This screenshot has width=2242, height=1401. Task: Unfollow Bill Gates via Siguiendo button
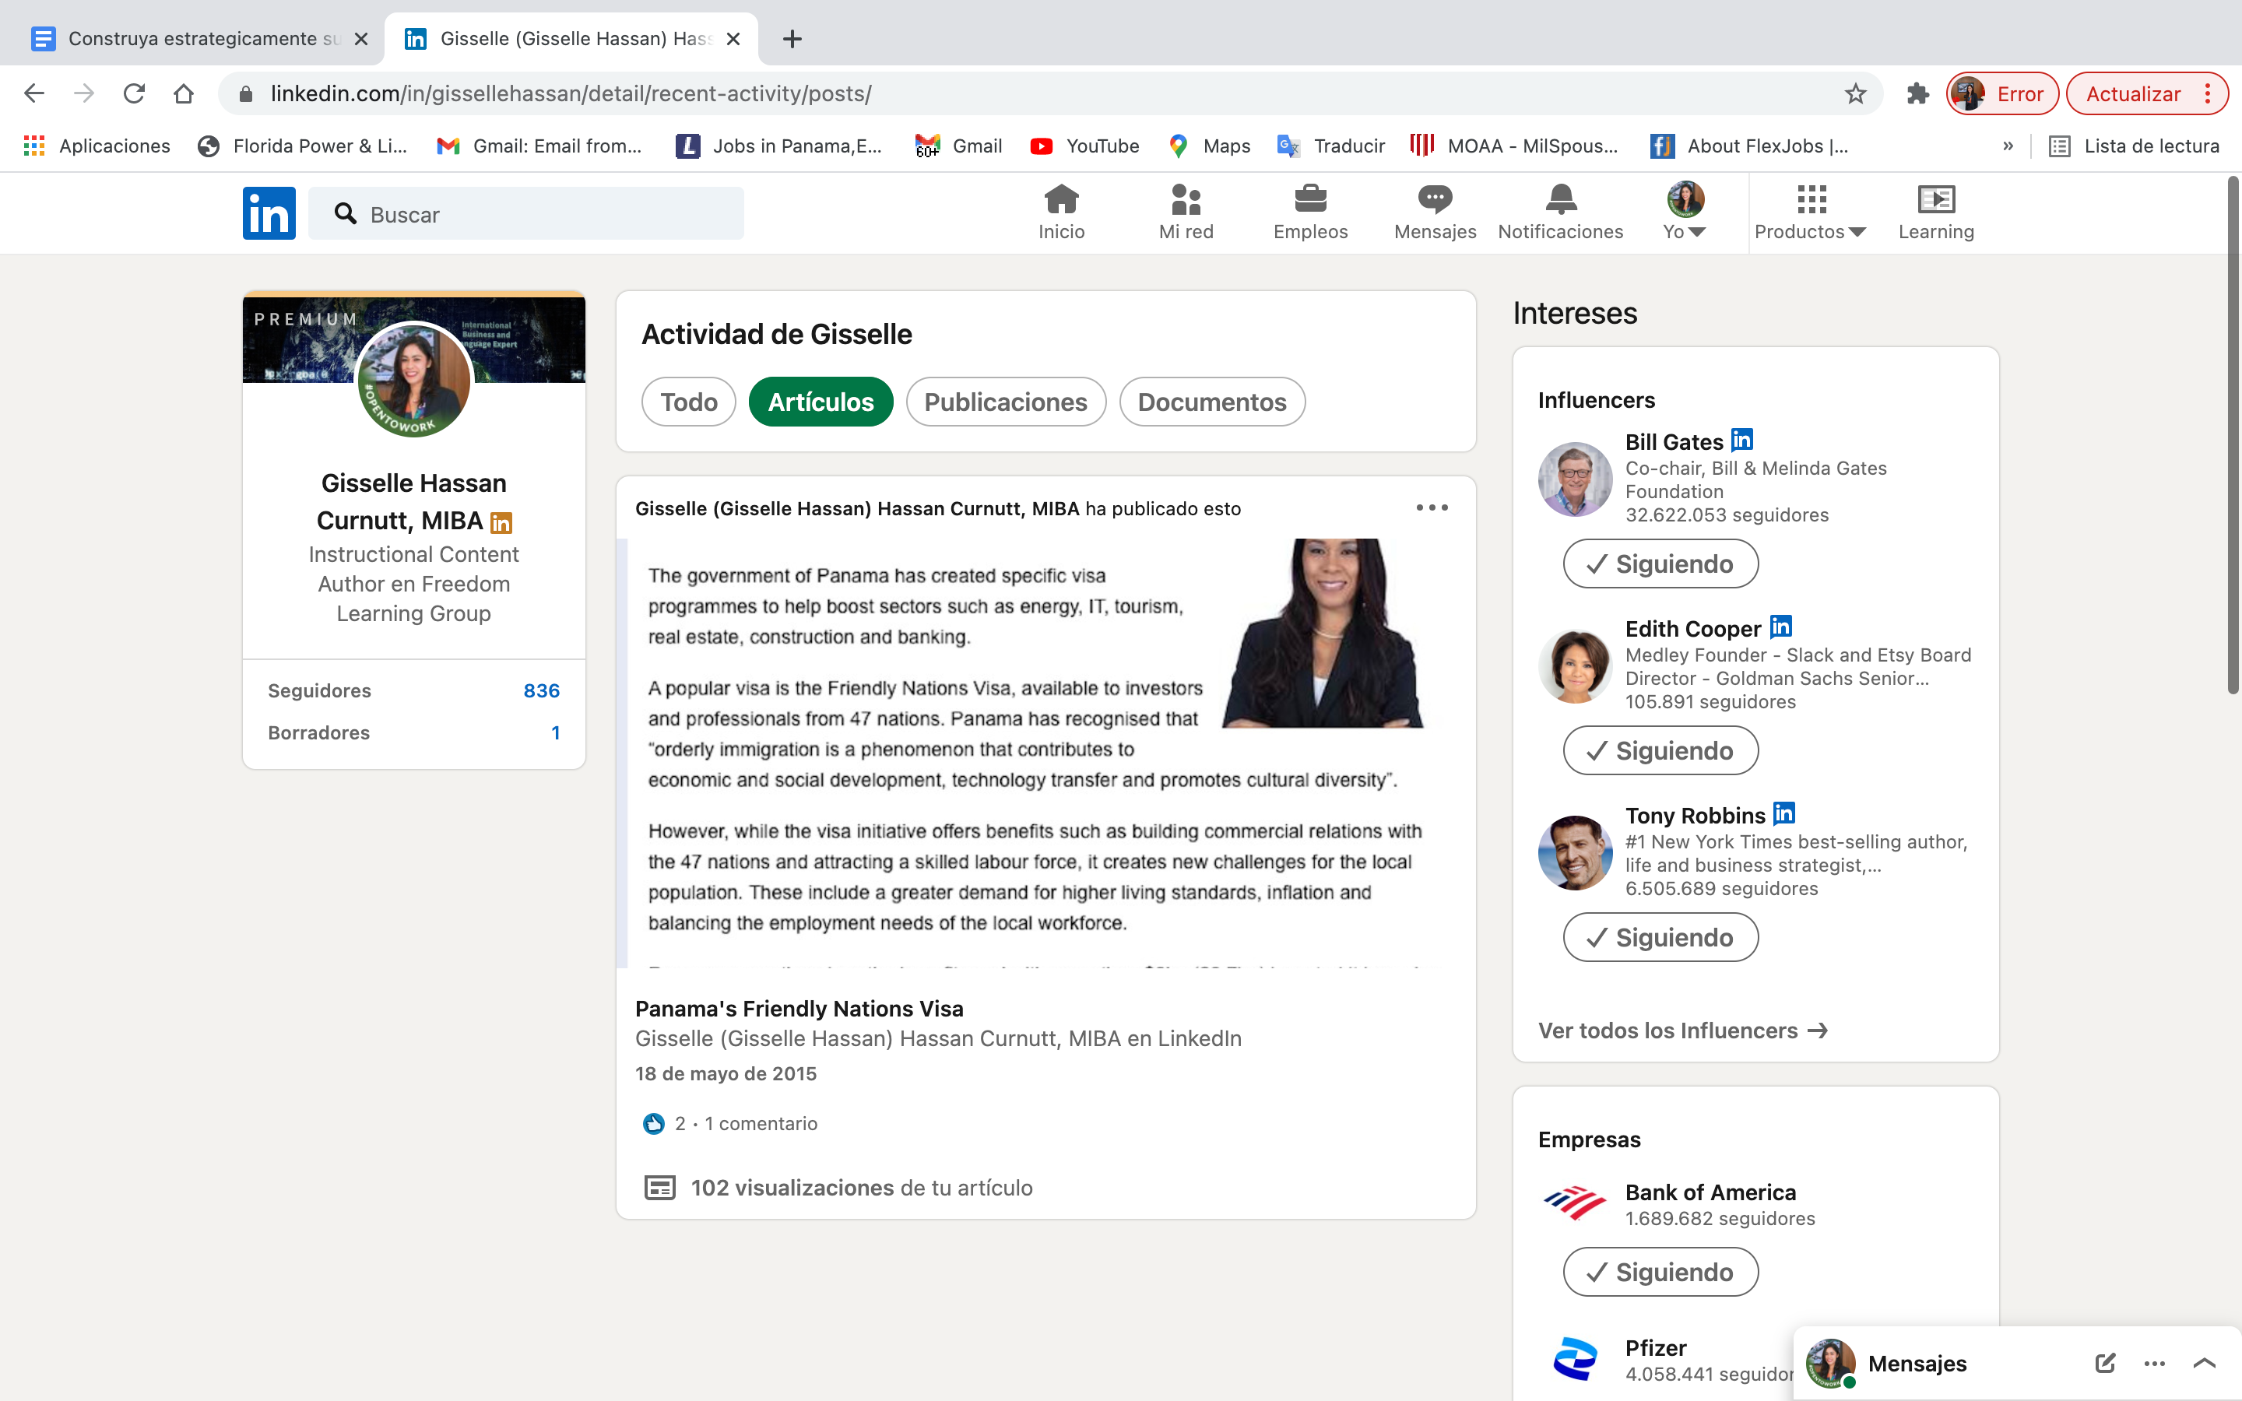coord(1660,564)
